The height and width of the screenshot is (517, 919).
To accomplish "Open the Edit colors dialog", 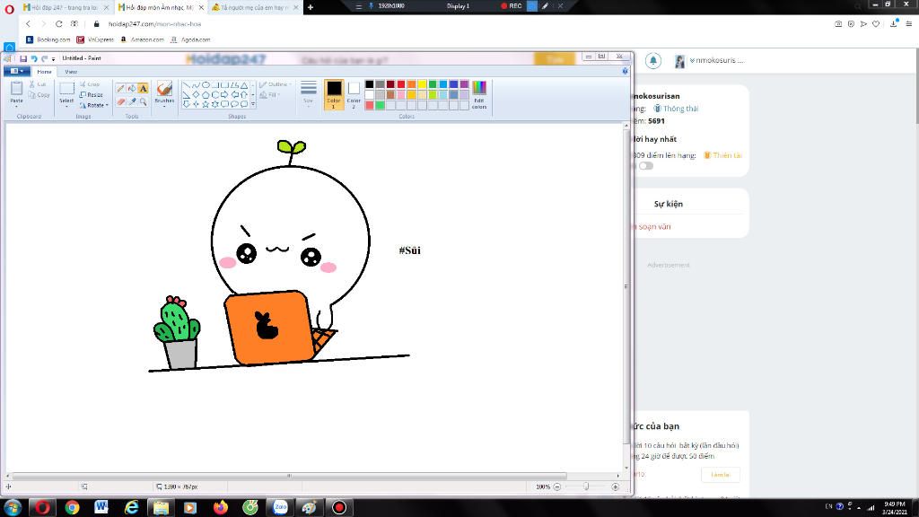I will pos(479,95).
